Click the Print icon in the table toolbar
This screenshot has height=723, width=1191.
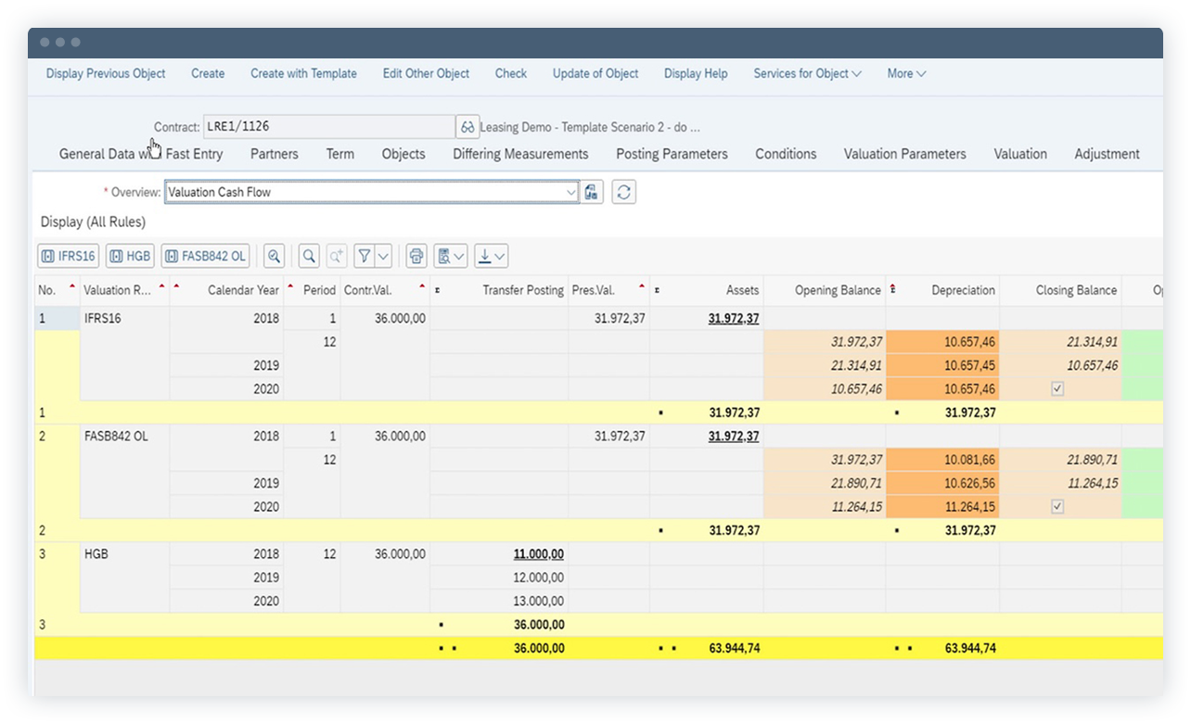(416, 256)
